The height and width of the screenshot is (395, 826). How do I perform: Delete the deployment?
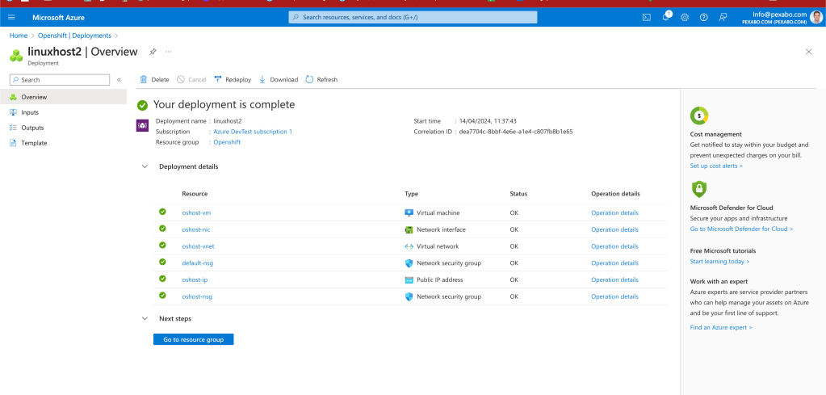(154, 79)
